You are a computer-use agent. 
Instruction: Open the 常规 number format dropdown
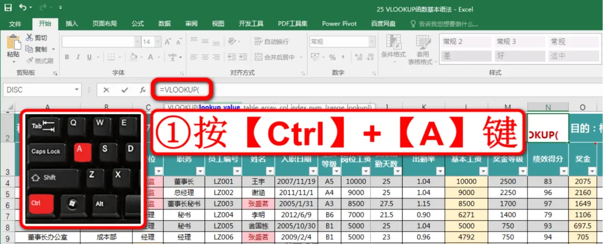372,42
